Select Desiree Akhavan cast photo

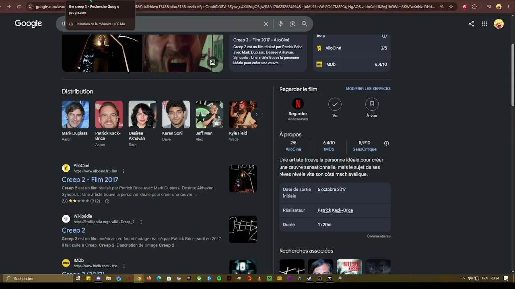click(x=142, y=114)
